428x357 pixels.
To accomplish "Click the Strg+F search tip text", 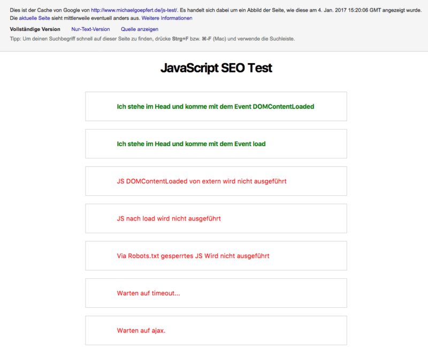I will click(x=152, y=39).
